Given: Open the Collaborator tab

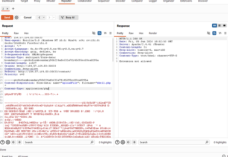Looking at the screenshot, I should [85, 1].
